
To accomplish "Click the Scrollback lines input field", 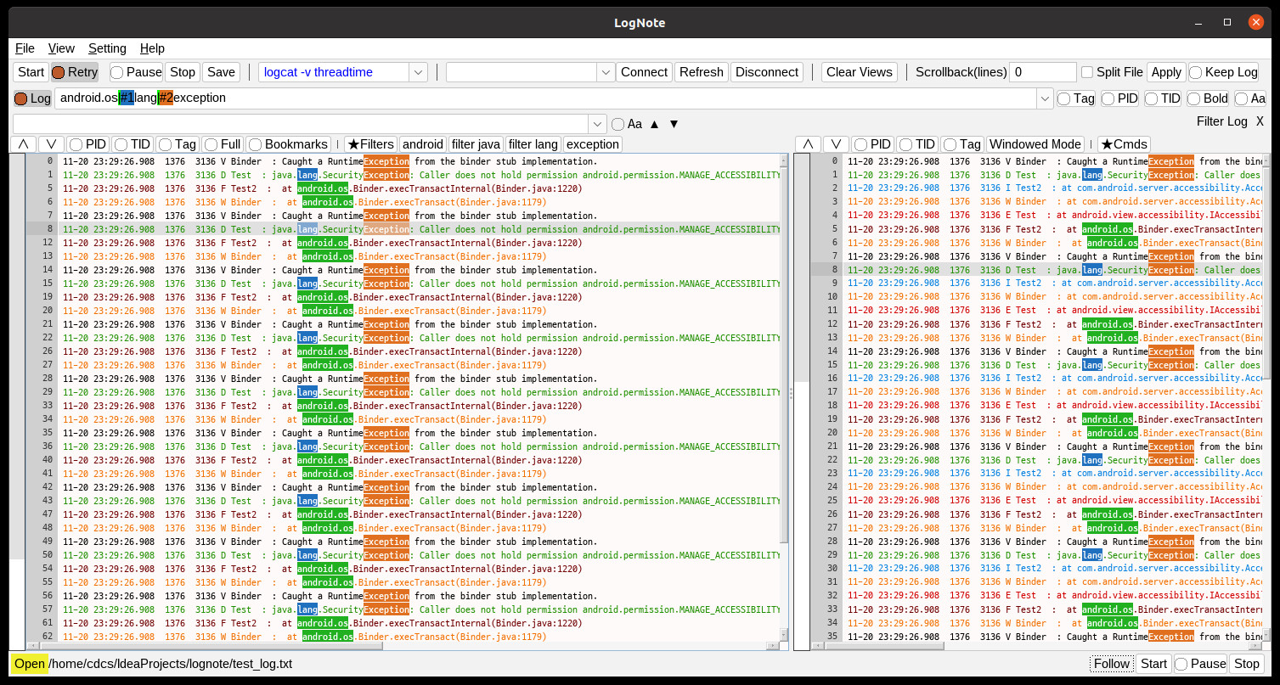I will [x=1042, y=72].
